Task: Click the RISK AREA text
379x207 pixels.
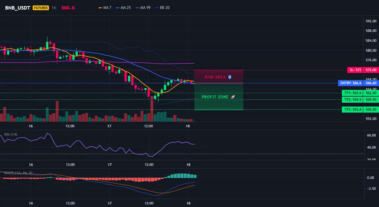Action: coord(215,77)
